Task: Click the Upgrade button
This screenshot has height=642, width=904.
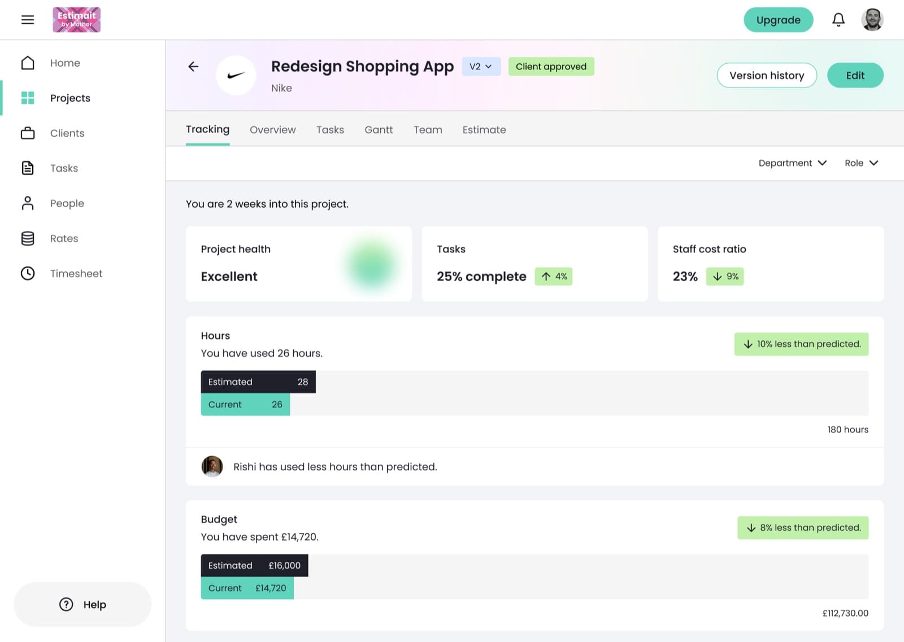Action: 779,20
